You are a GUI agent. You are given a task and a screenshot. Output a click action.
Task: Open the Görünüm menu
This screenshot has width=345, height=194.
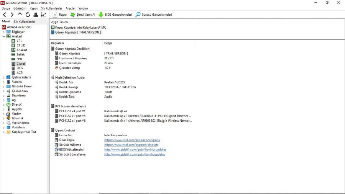pyautogui.click(x=20, y=8)
